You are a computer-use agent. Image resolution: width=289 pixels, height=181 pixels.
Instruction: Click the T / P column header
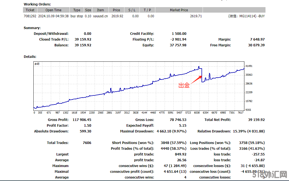click(147, 10)
